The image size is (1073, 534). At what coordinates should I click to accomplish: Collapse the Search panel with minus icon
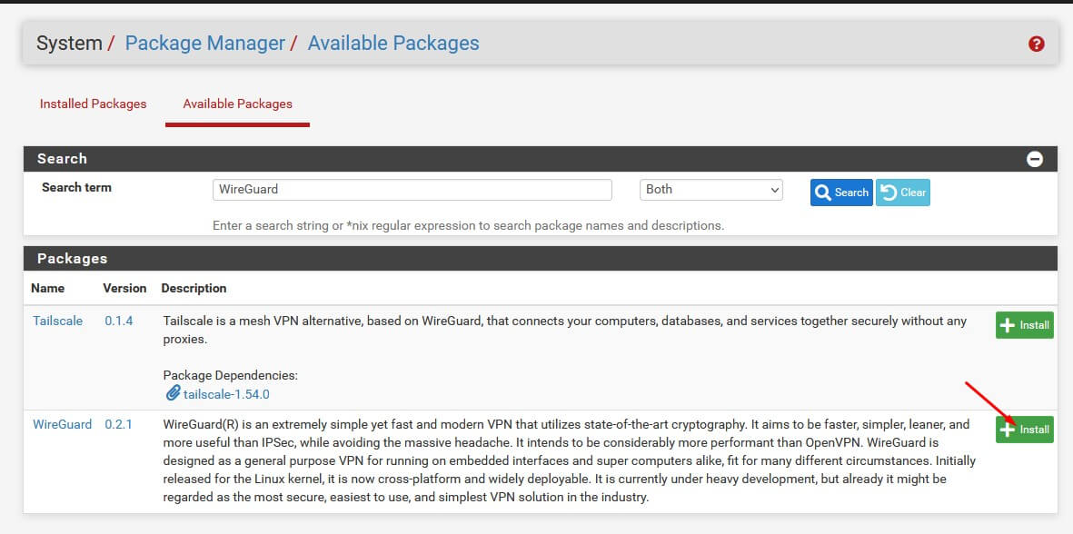click(1035, 159)
